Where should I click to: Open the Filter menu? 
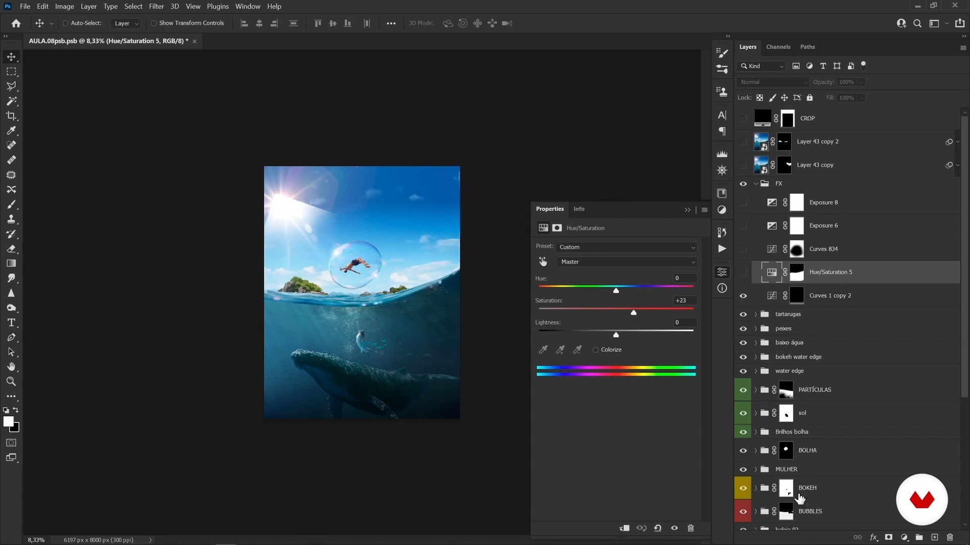156,7
